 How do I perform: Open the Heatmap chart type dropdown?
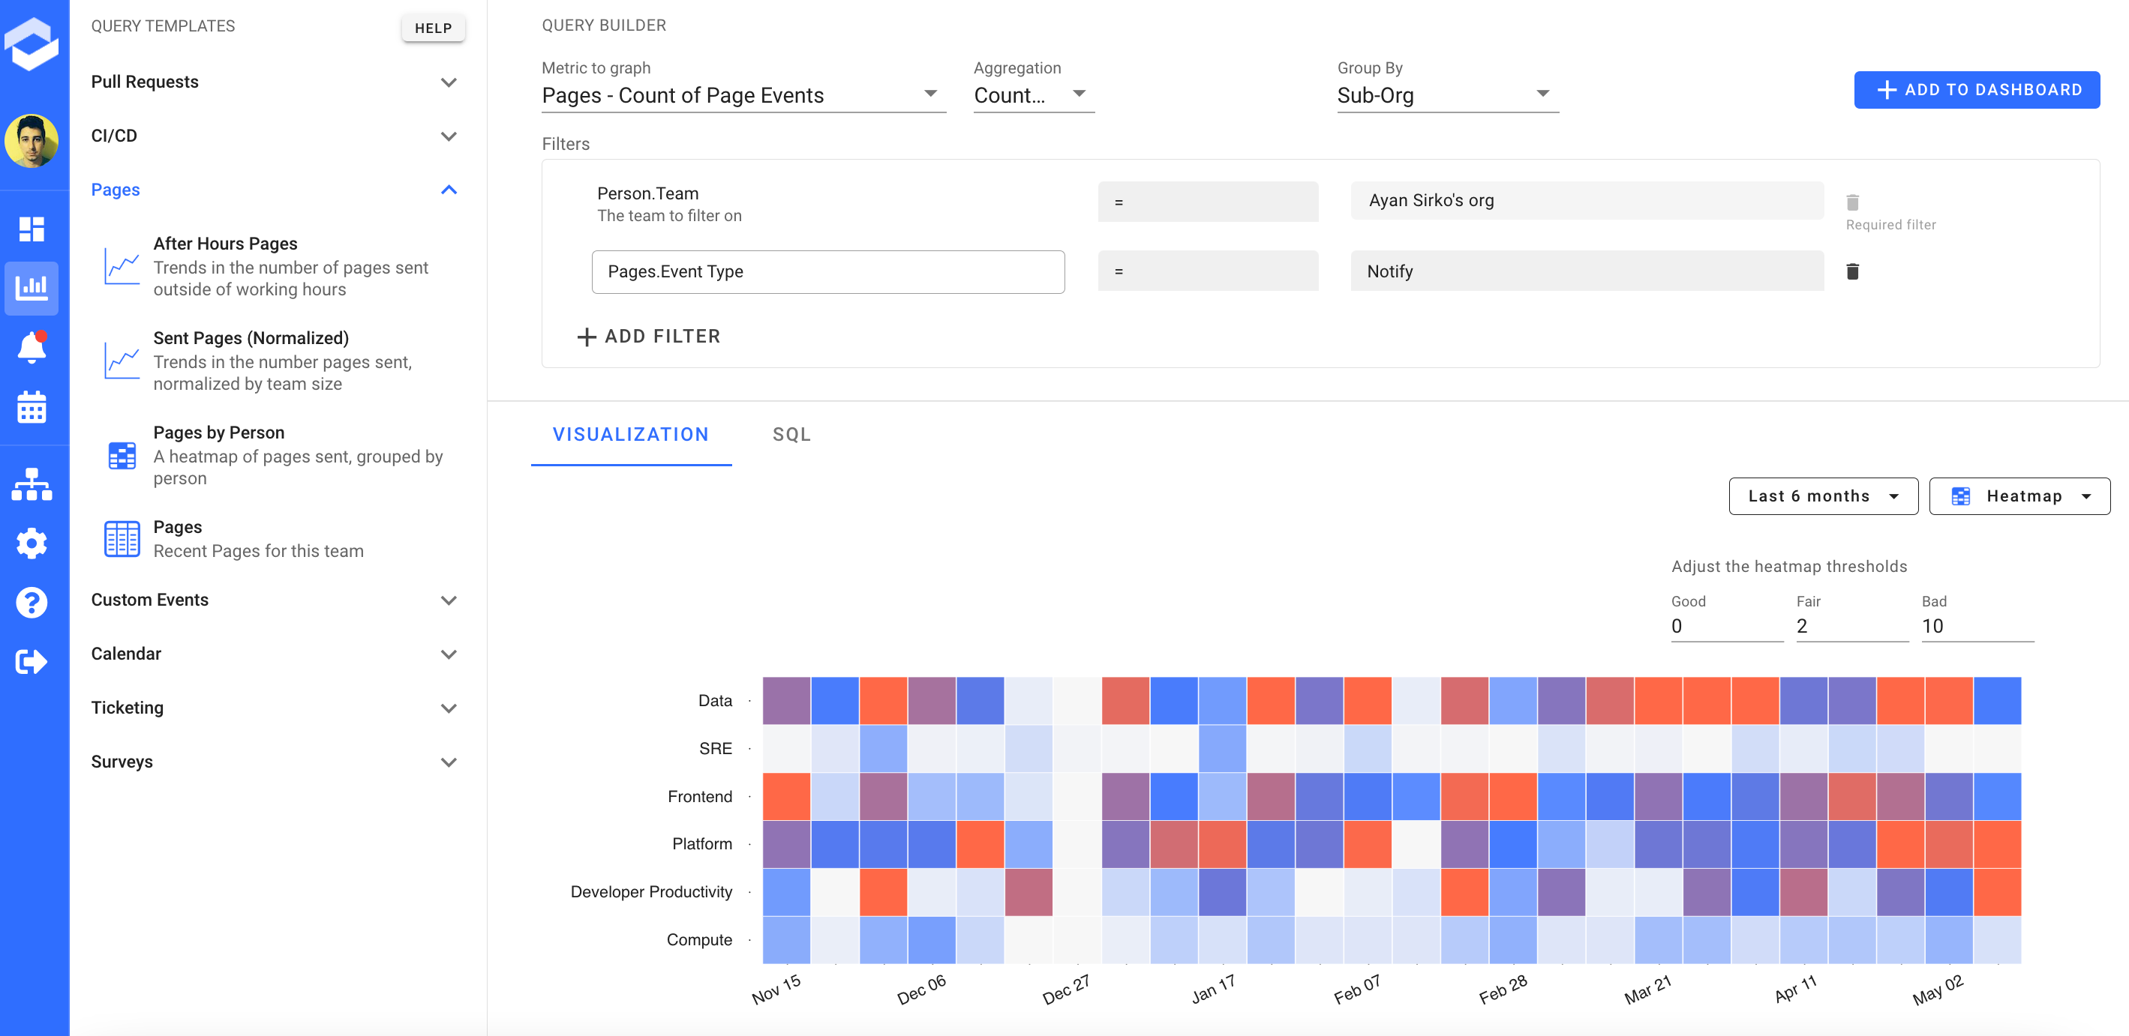2019,496
